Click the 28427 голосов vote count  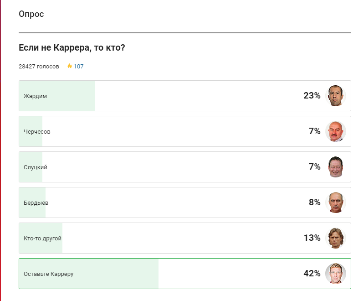[x=39, y=67]
